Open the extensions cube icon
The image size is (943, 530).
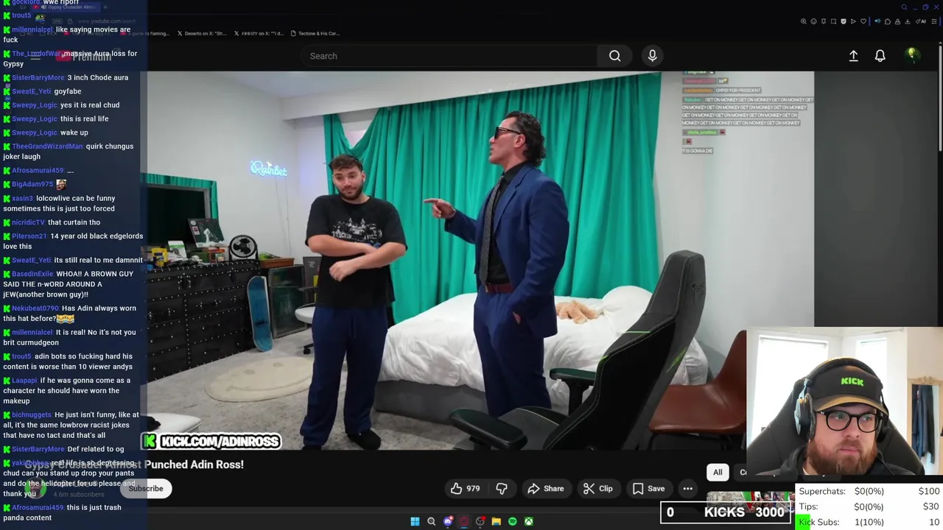888,21
